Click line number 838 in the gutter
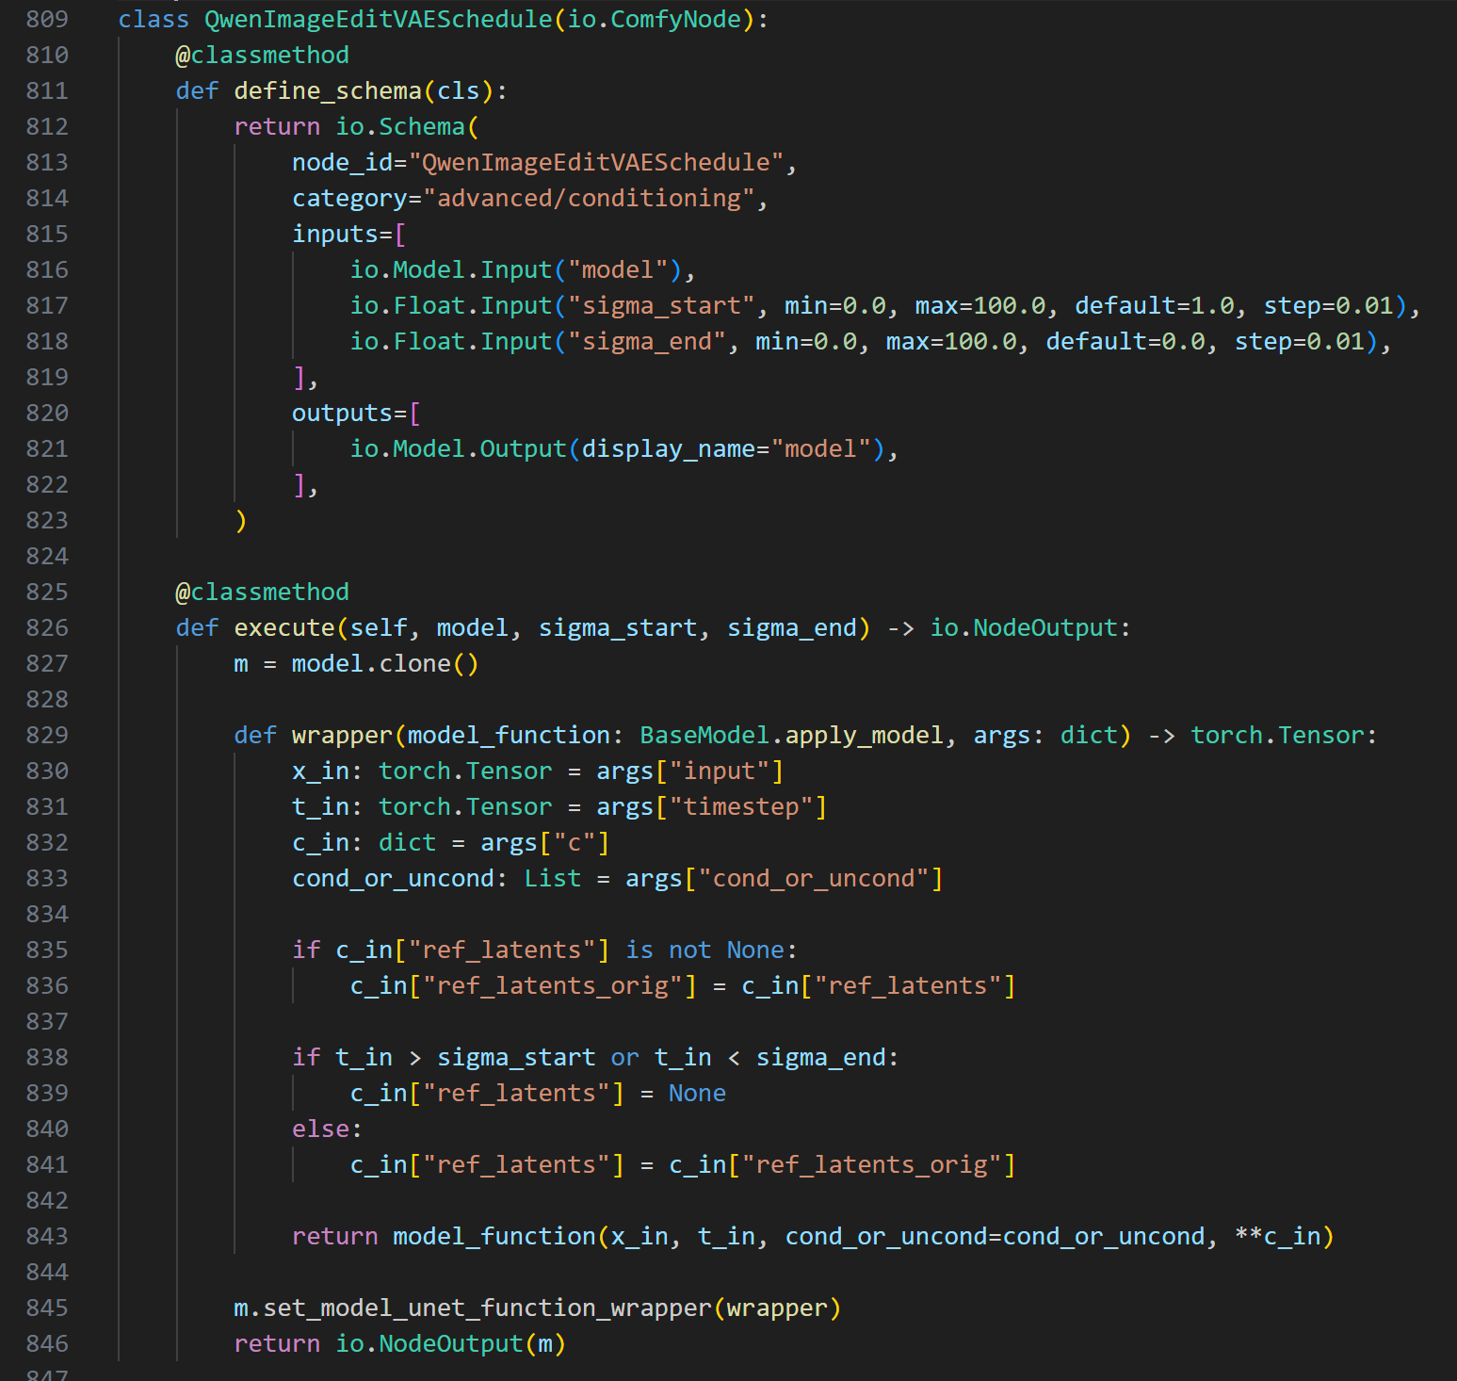Screen dimensions: 1457x1381 click(x=47, y=1057)
